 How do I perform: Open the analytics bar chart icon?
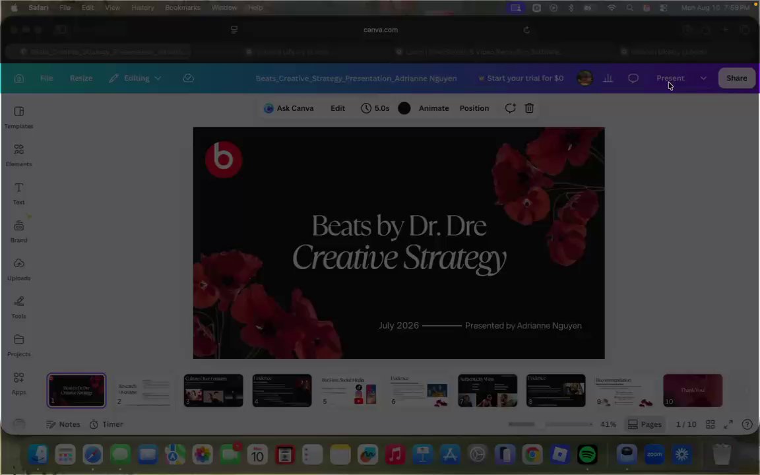(608, 78)
